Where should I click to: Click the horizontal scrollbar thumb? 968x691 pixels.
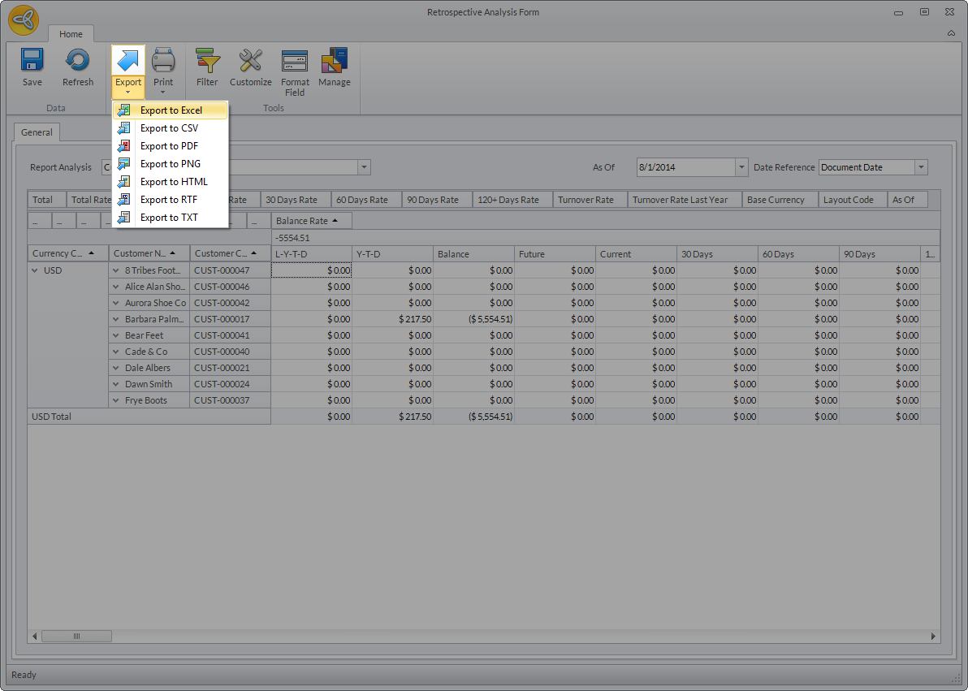point(76,636)
